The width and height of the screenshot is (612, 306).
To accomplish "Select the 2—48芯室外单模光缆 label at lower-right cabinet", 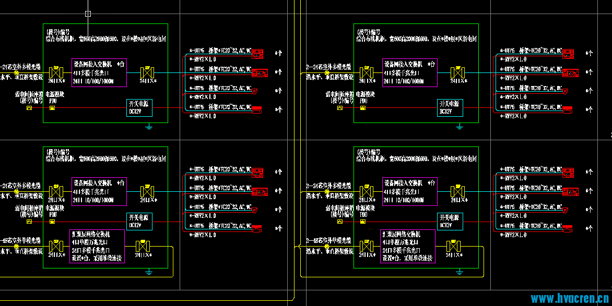I will pos(328,240).
